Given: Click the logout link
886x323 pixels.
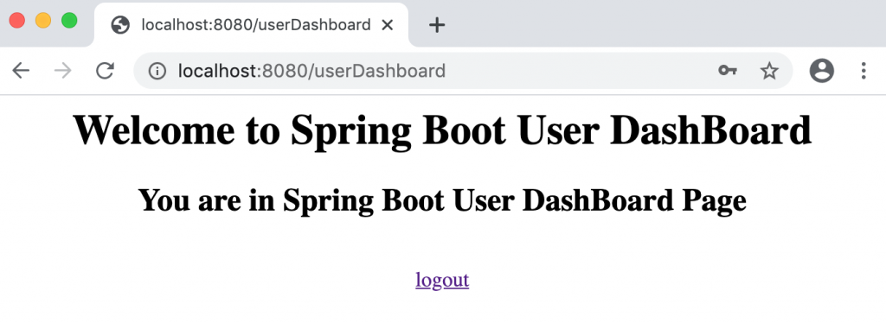Looking at the screenshot, I should [442, 280].
